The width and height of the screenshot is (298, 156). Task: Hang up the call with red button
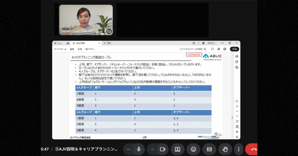[252, 149]
